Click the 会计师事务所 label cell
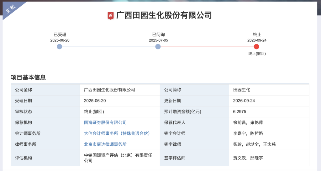Screen dimensions: 321x171 pos(45,133)
